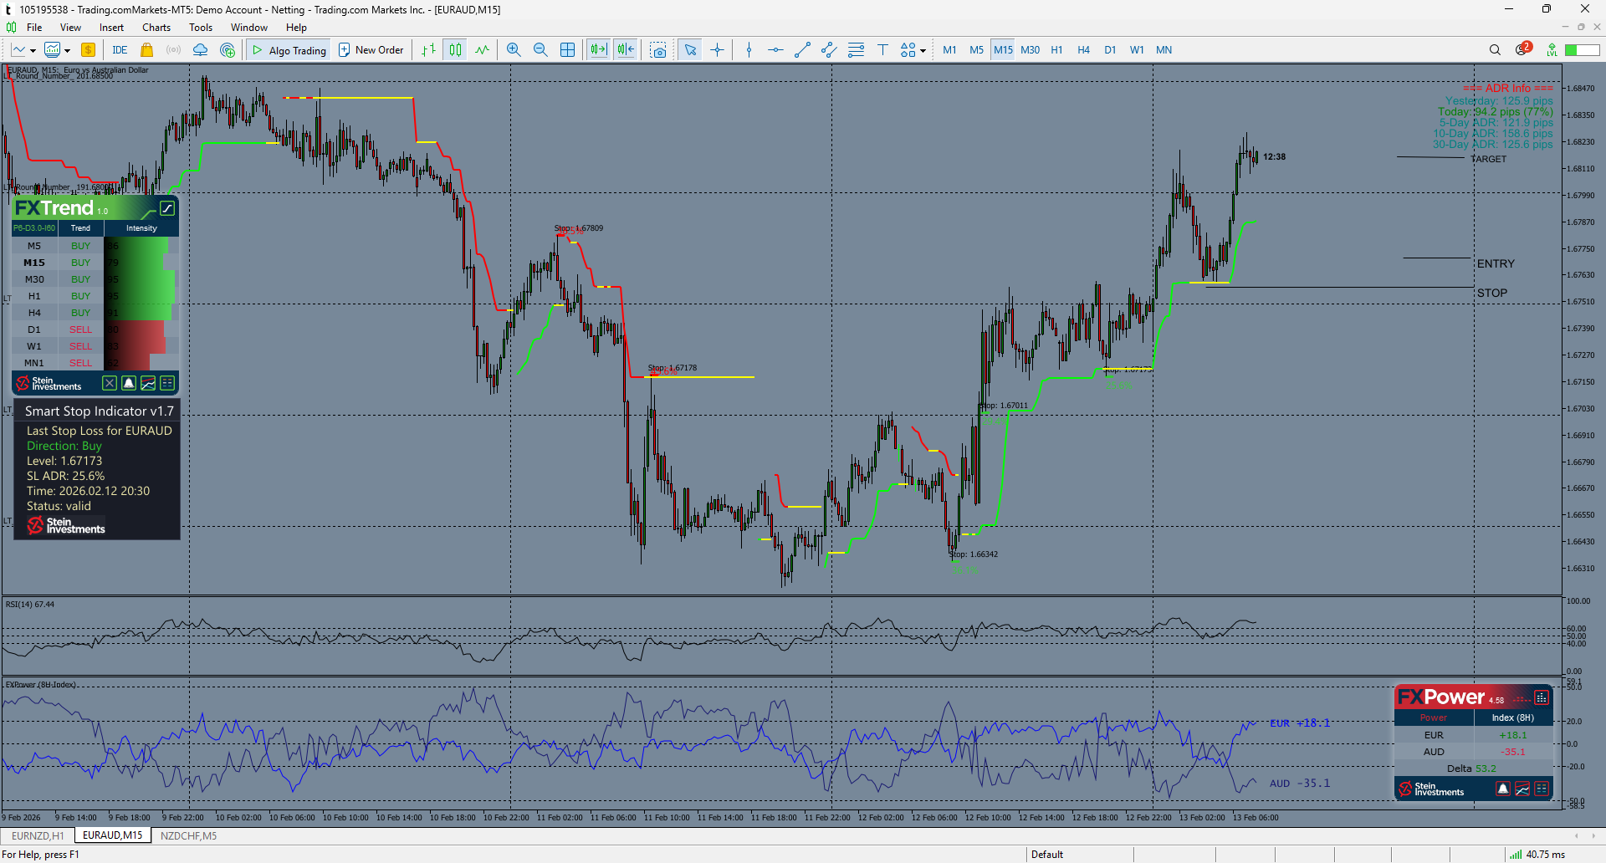Select the crosshair tool
Viewport: 1606px width, 863px height.
tap(717, 50)
